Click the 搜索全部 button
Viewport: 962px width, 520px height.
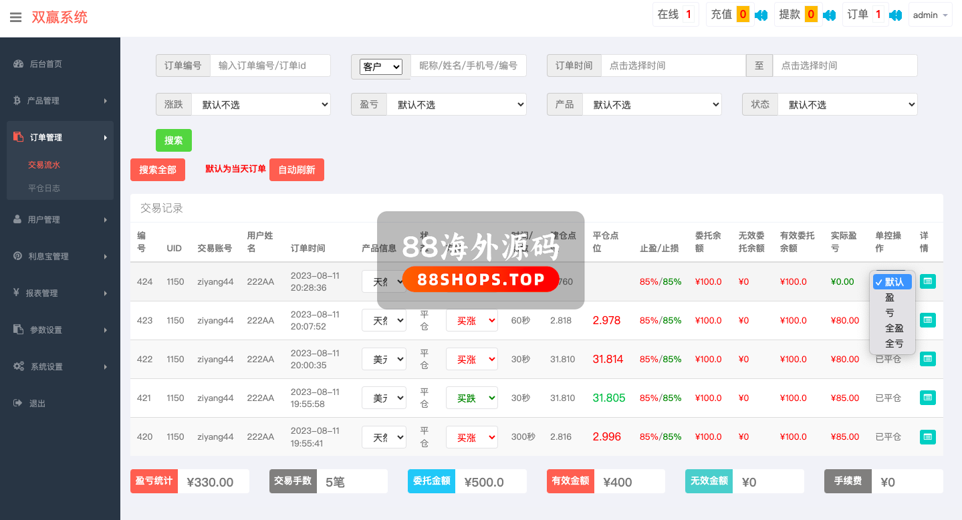157,170
